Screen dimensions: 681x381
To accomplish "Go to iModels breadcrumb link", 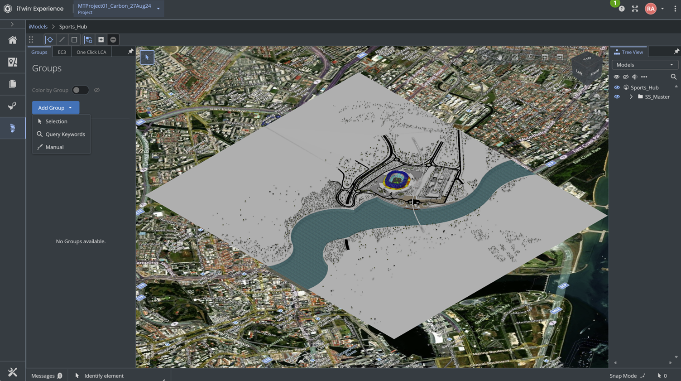I will tap(38, 27).
